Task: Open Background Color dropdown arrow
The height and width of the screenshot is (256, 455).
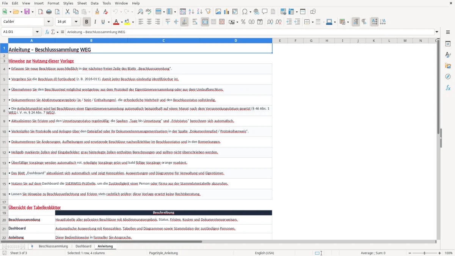Action: pos(133,22)
